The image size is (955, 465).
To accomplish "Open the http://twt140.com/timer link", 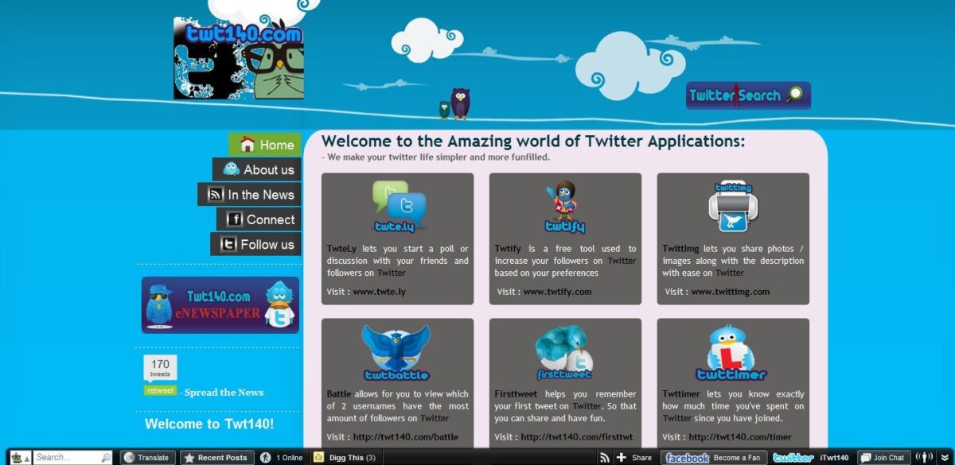I will [740, 437].
